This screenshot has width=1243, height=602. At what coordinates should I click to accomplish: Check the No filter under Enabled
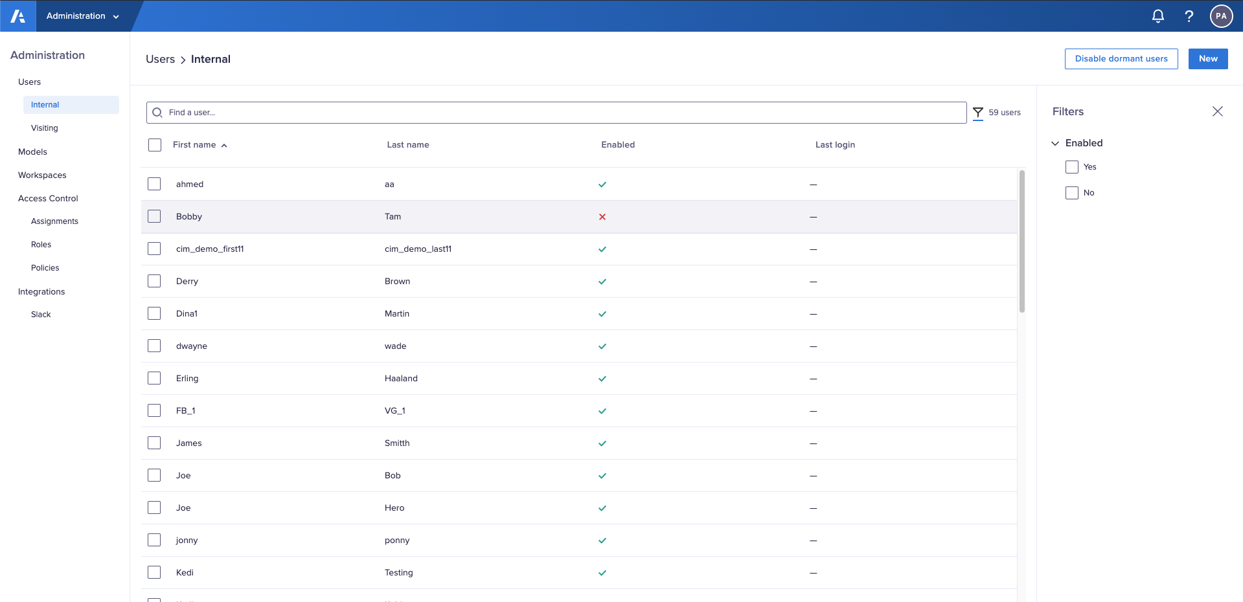1071,192
